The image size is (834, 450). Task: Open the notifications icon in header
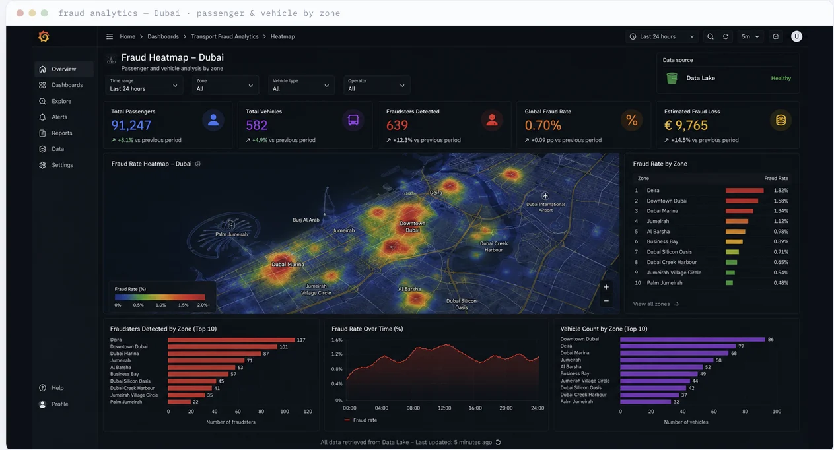click(x=776, y=36)
